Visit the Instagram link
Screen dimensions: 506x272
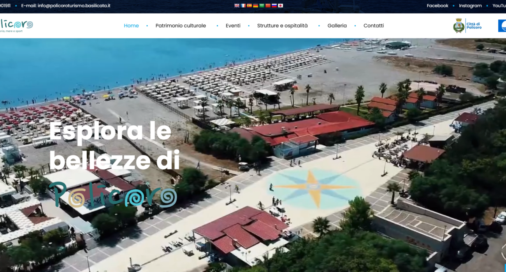coord(470,6)
